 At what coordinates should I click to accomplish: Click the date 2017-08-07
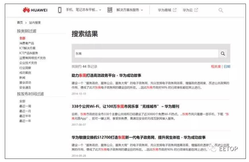(x=79, y=124)
